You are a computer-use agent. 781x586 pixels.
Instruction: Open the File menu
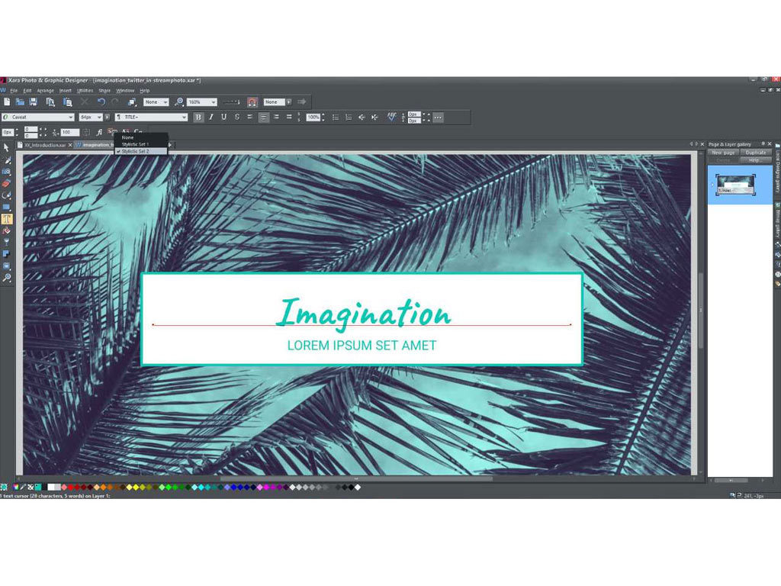click(x=14, y=91)
